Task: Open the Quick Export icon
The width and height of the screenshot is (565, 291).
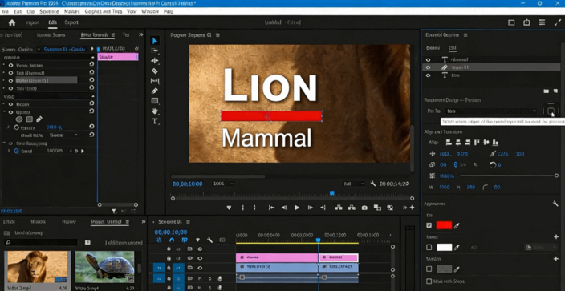Action: [526, 22]
